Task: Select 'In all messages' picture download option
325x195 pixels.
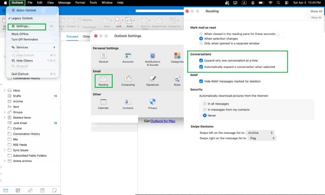Action: [x=205, y=104]
